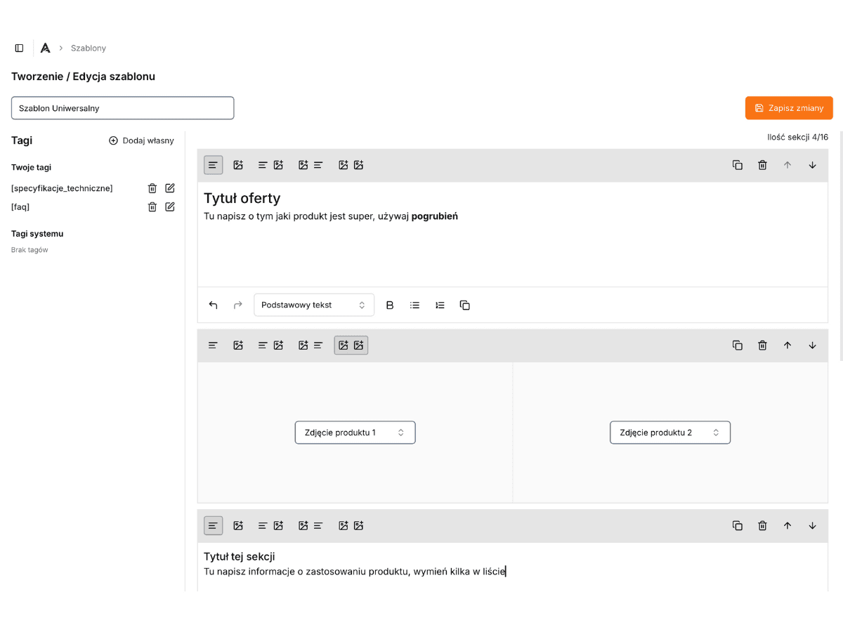Image resolution: width=843 pixels, height=632 pixels.
Task: Toggle the sidebar panel icon
Action: tap(19, 48)
